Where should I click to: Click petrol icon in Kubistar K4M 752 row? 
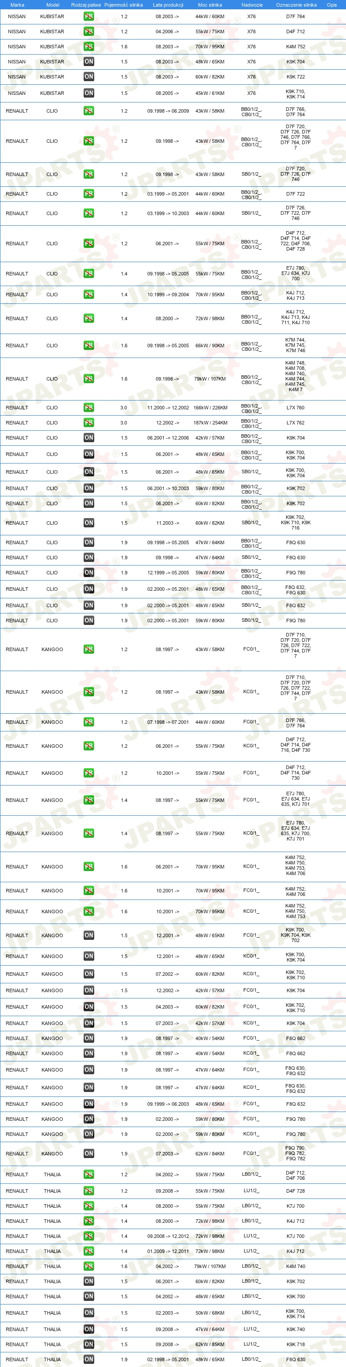click(x=88, y=47)
